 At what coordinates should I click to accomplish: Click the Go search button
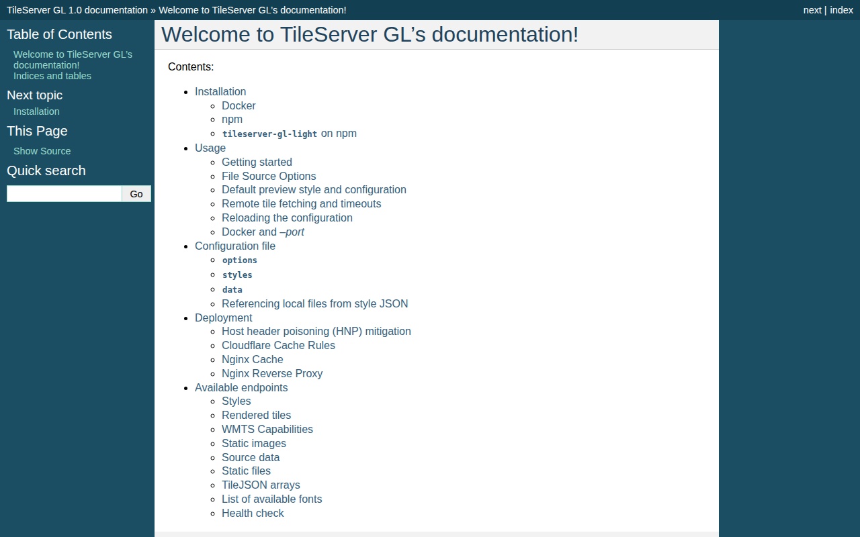tap(136, 194)
